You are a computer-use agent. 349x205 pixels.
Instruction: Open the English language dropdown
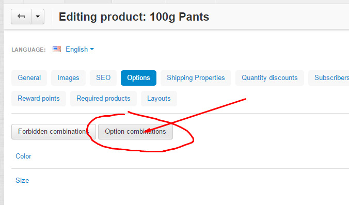(x=80, y=49)
